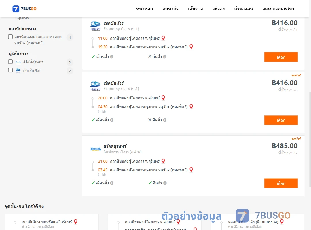Click สวัสดีสุรินทร์ logo on 21:00 trip card
Image resolution: width=311 pixels, height=230 pixels.
click(x=95, y=149)
